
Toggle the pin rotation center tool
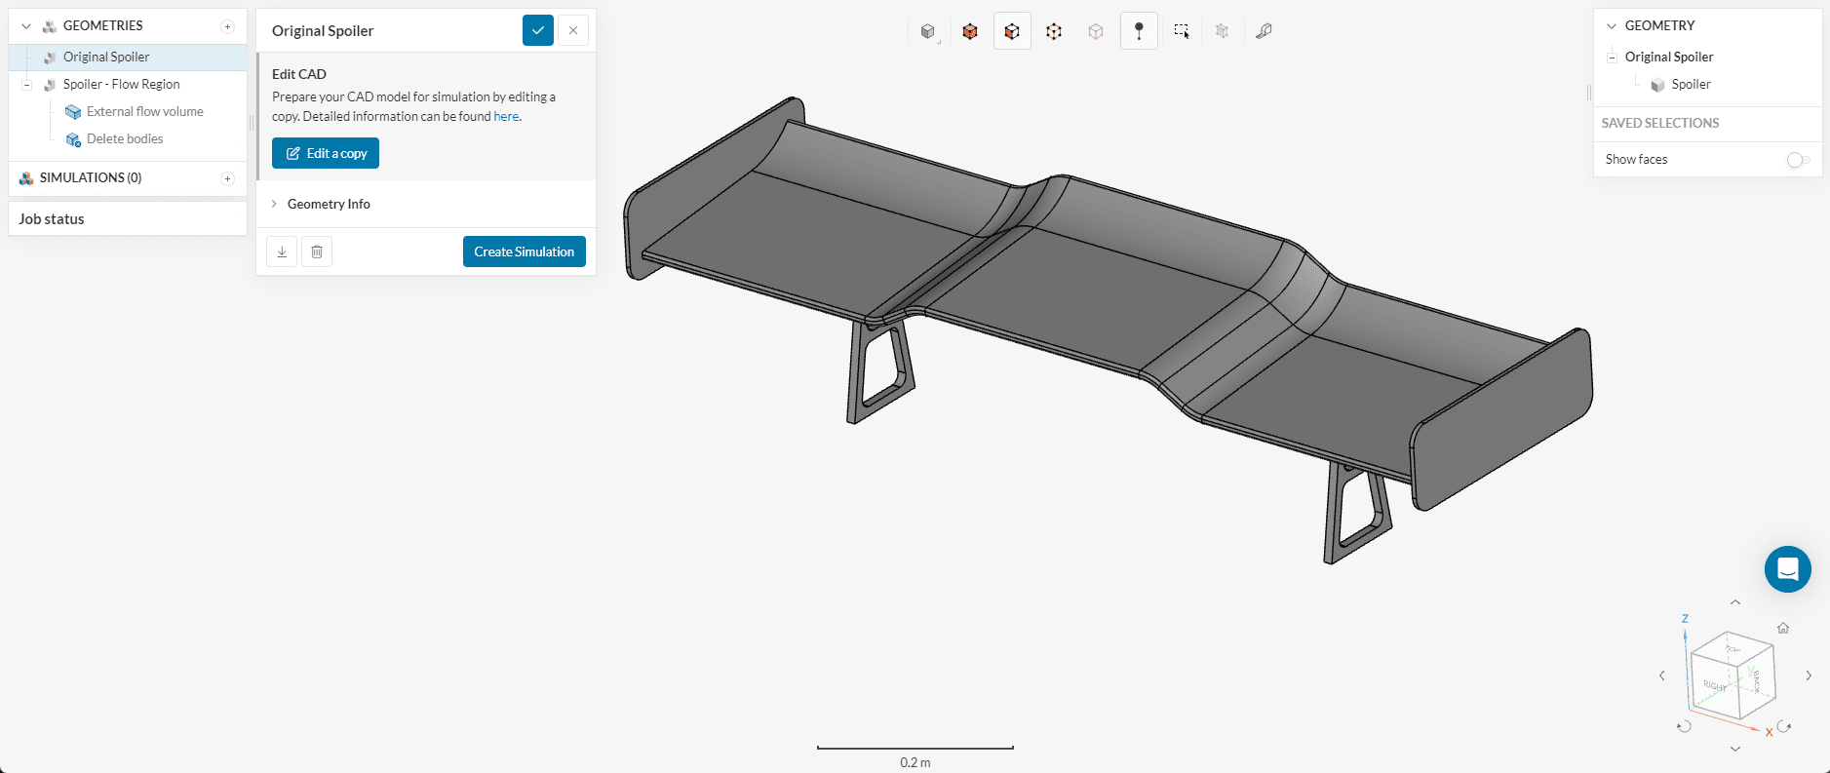(1139, 31)
